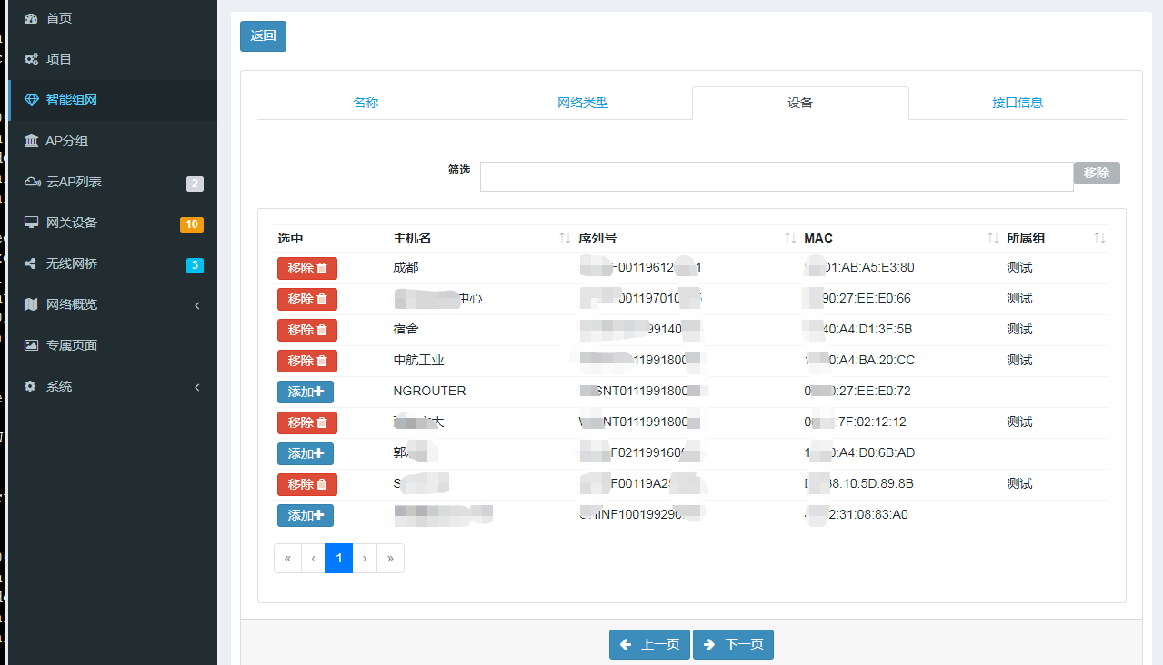This screenshot has height=665, width=1163.
Task: Sort table by 主机名 column arrows
Action: (x=565, y=238)
